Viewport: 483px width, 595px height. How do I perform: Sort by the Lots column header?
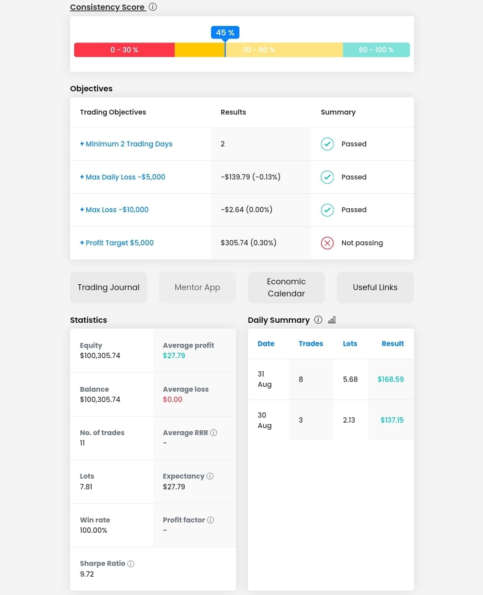click(350, 343)
